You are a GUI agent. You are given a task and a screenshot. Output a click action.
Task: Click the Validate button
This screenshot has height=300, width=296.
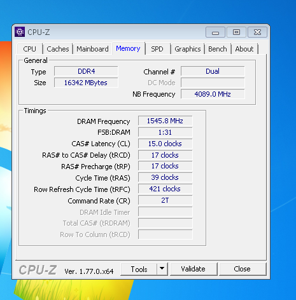pyautogui.click(x=193, y=269)
